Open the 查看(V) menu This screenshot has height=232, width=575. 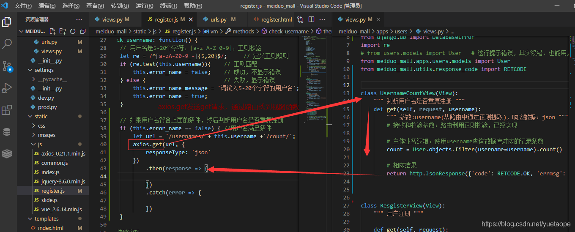pyautogui.click(x=95, y=6)
